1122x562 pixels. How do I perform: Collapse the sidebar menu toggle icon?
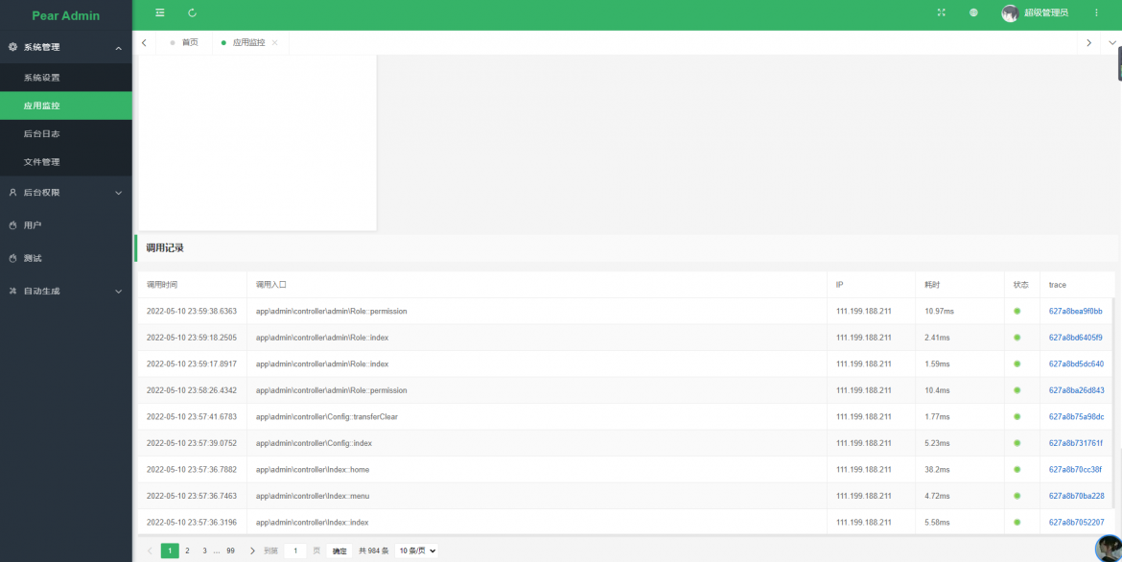[x=159, y=12]
